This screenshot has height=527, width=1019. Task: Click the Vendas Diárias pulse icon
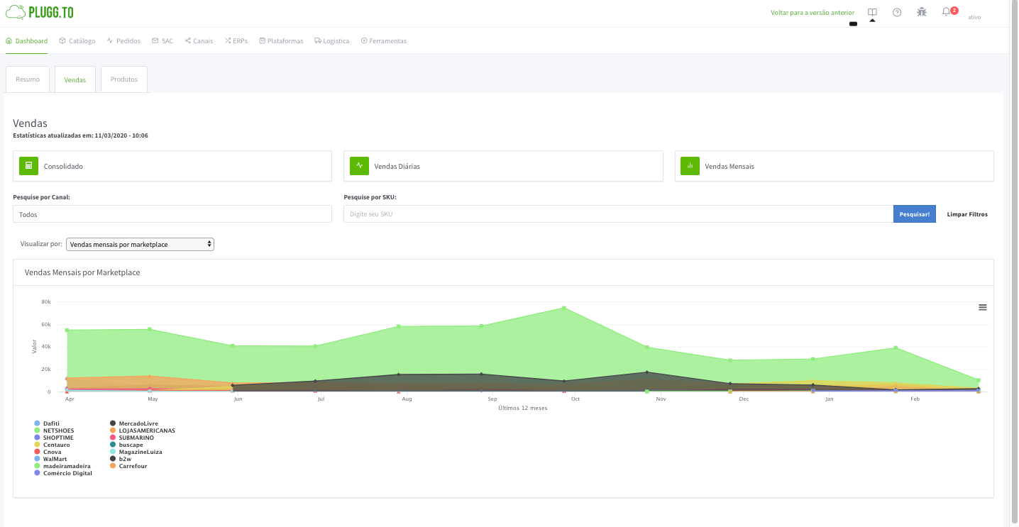point(359,166)
